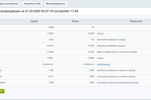This screenshot has height=100, width=151.
Task: Select the reference value 5 800
Action: [x=92, y=82]
